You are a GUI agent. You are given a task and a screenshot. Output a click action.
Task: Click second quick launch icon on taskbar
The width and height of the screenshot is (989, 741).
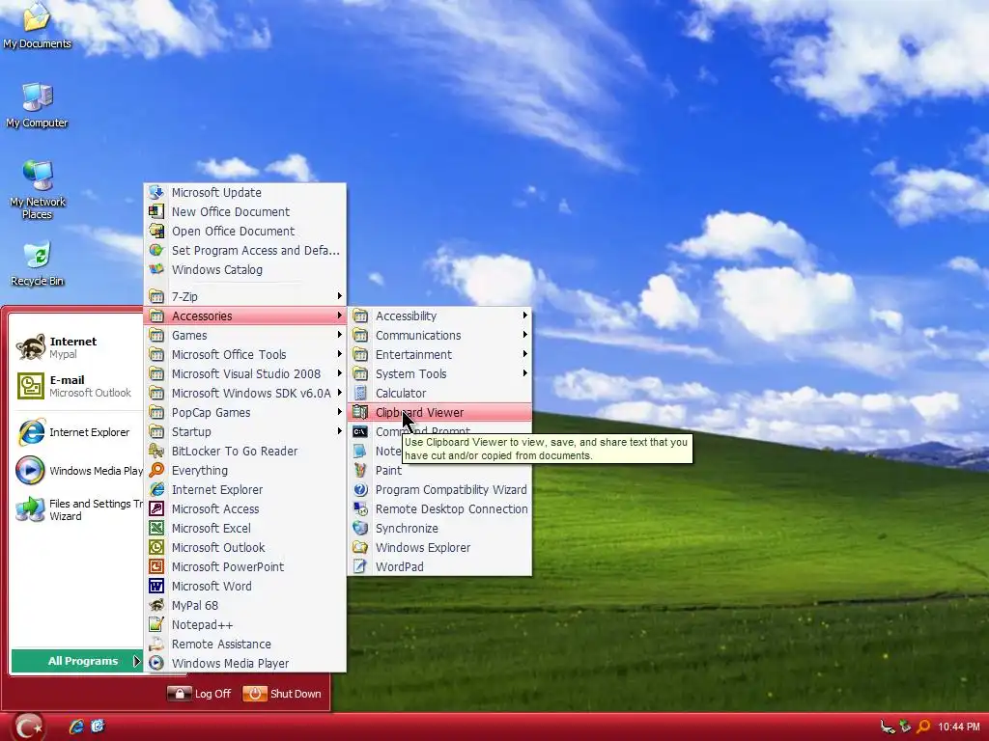pos(98,727)
